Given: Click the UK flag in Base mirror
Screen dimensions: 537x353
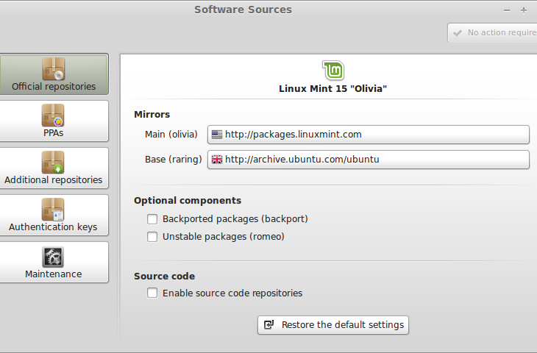Looking at the screenshot, I should [217, 159].
